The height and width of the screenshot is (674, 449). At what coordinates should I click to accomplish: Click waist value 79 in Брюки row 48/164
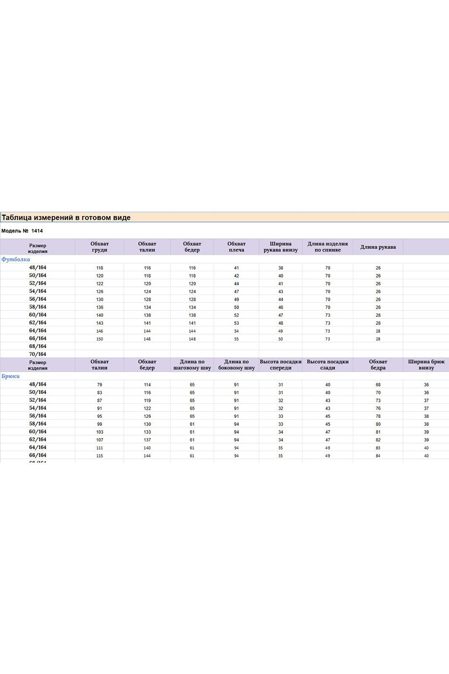[99, 385]
